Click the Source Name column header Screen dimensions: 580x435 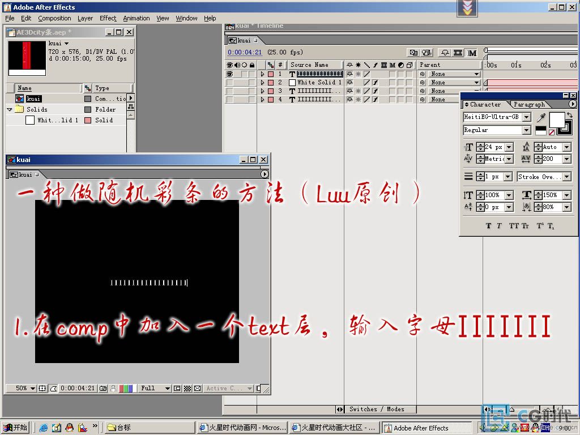[314, 65]
